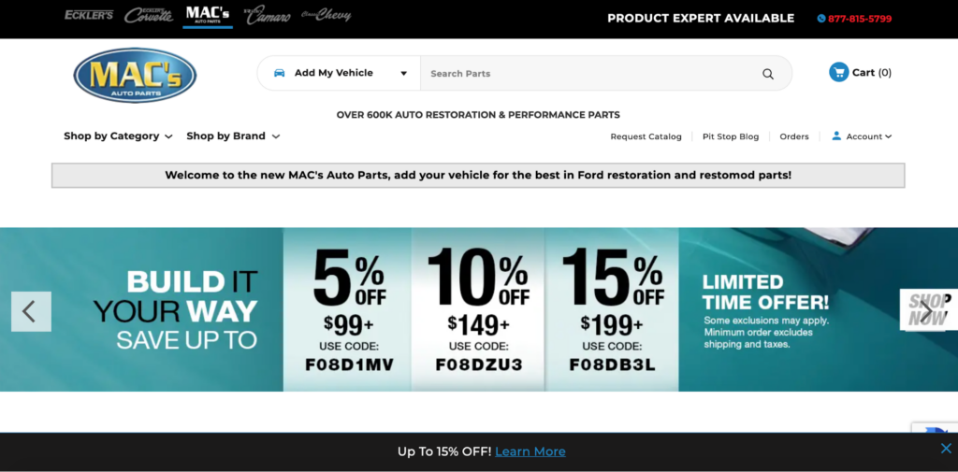The image size is (958, 472).
Task: Expand the Shop by Brand menu
Action: pyautogui.click(x=233, y=136)
